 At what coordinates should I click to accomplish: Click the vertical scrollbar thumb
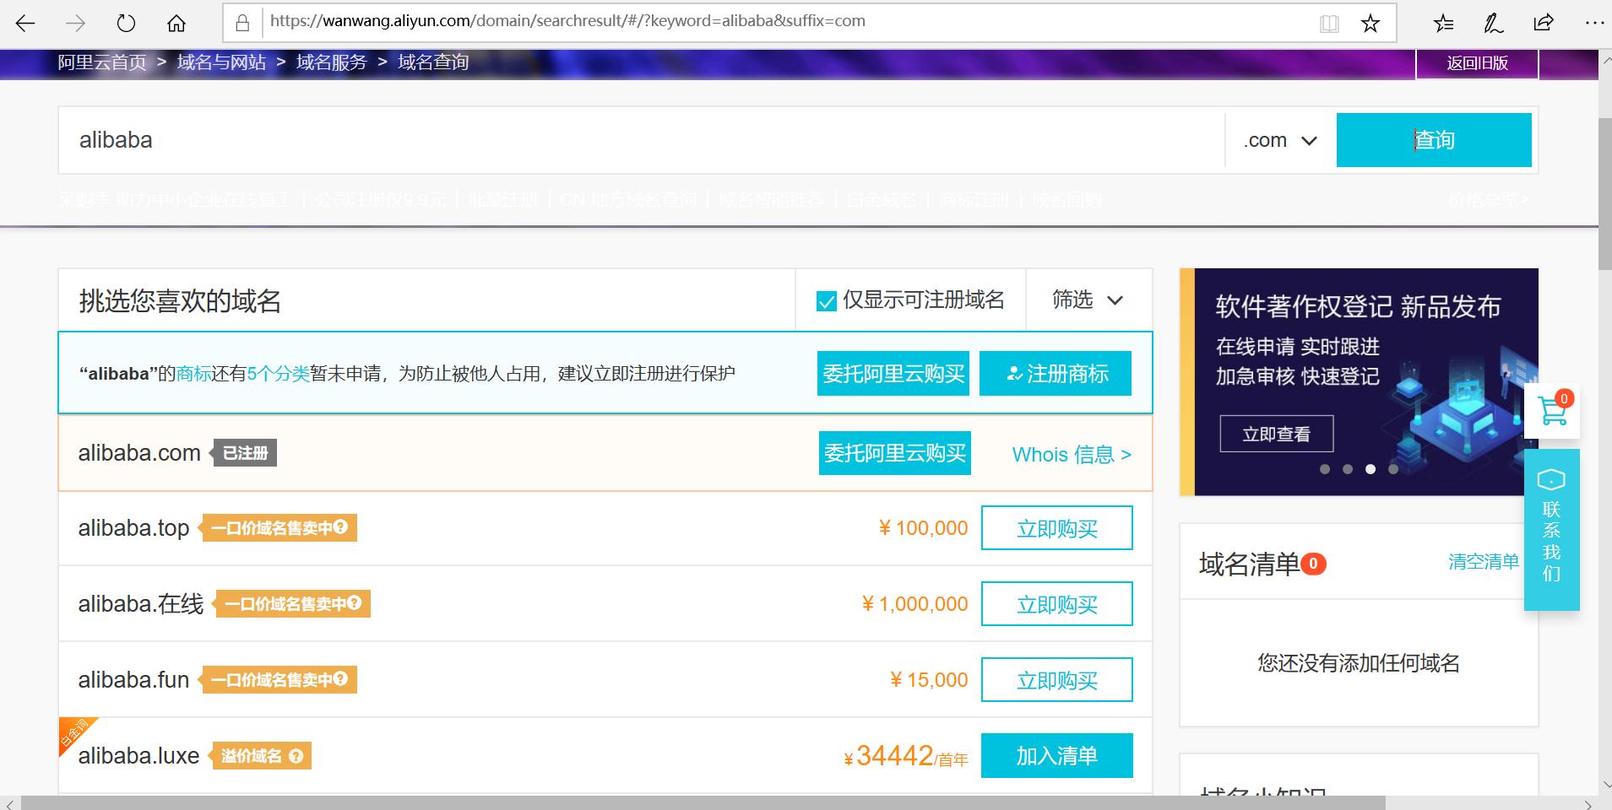point(1604,194)
